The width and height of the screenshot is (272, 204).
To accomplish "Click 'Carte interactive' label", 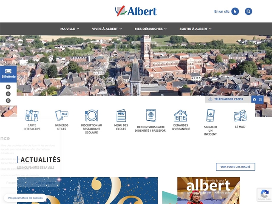I will click(x=32, y=127).
